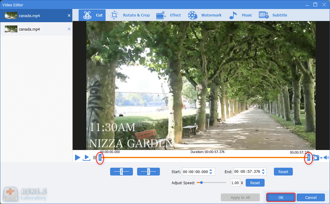Click the set start point button

[121, 172]
